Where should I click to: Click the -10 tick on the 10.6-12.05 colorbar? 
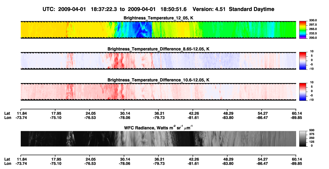coord(312,100)
